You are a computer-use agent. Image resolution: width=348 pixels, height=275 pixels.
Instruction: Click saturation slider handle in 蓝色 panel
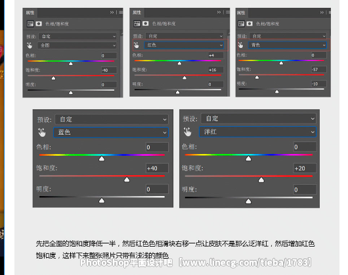point(127,180)
